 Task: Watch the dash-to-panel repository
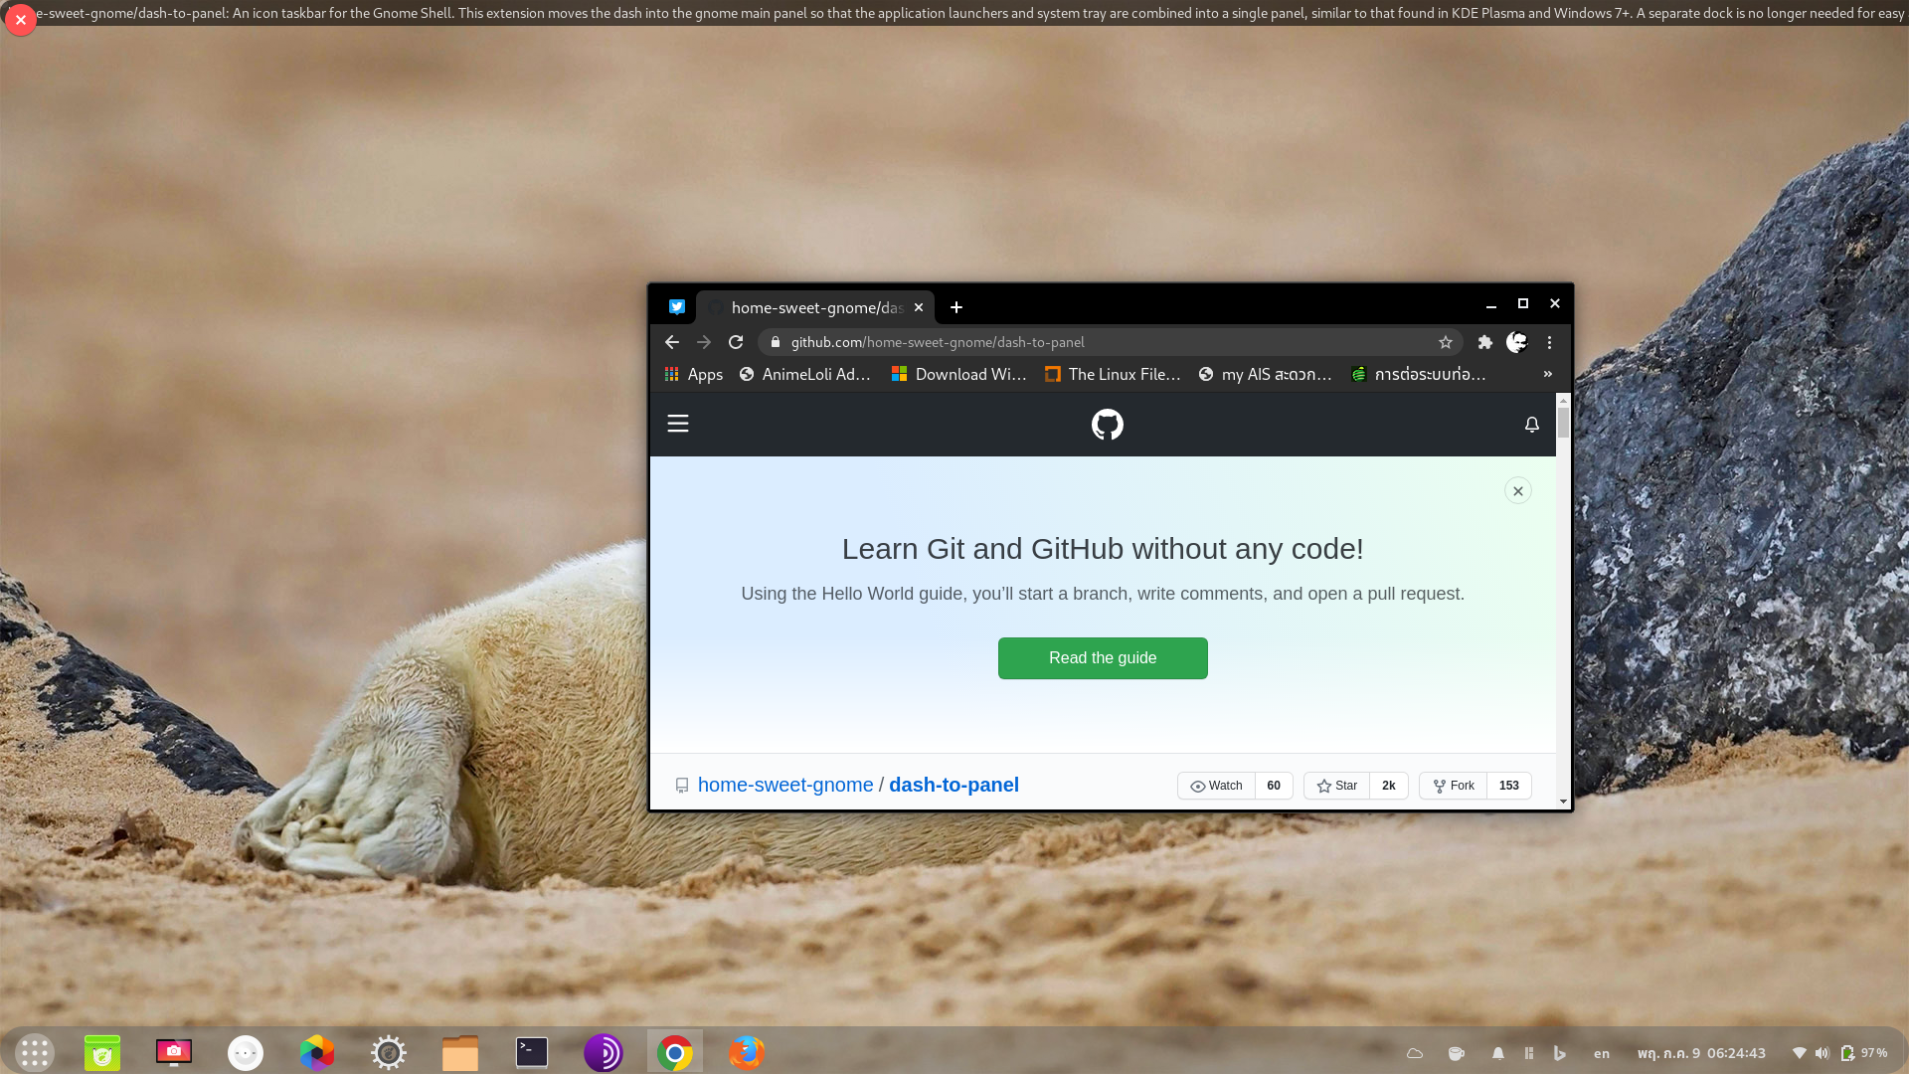pyautogui.click(x=1216, y=786)
